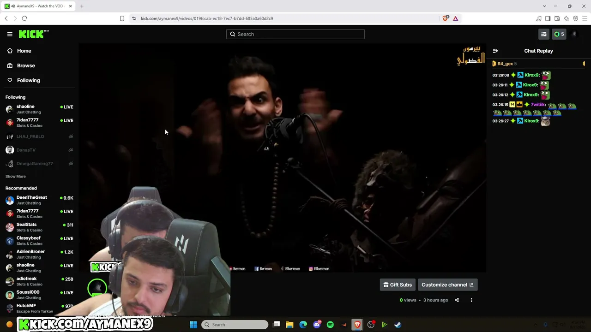The height and width of the screenshot is (332, 591).
Task: Open Task View on the taskbar
Action: click(x=277, y=325)
